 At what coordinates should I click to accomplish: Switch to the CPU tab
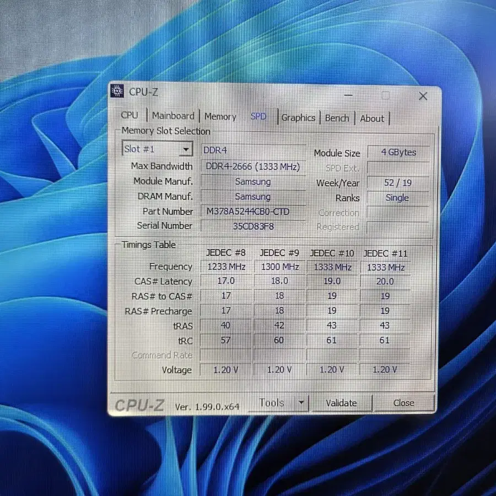click(130, 116)
